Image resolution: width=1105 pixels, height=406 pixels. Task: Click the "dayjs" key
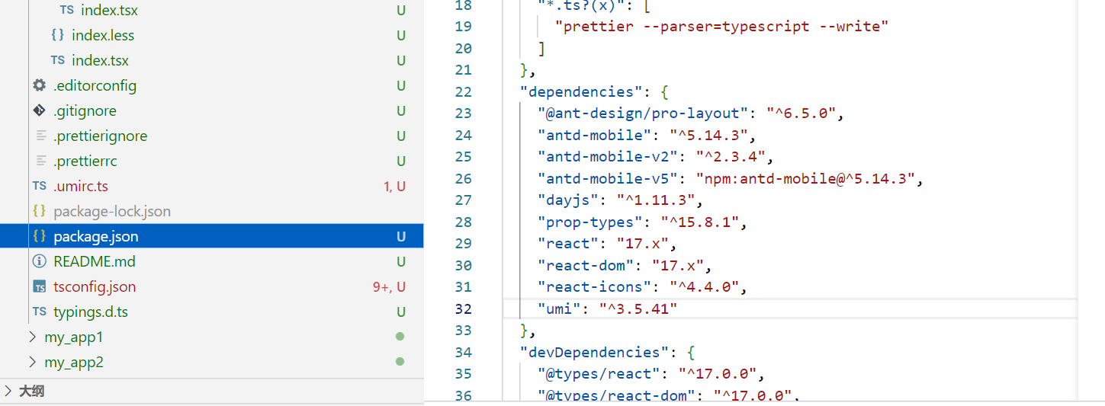click(568, 200)
